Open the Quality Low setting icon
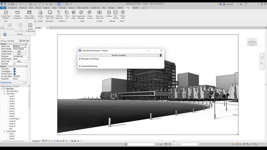The width and height of the screenshot is (267, 150). coord(40,12)
